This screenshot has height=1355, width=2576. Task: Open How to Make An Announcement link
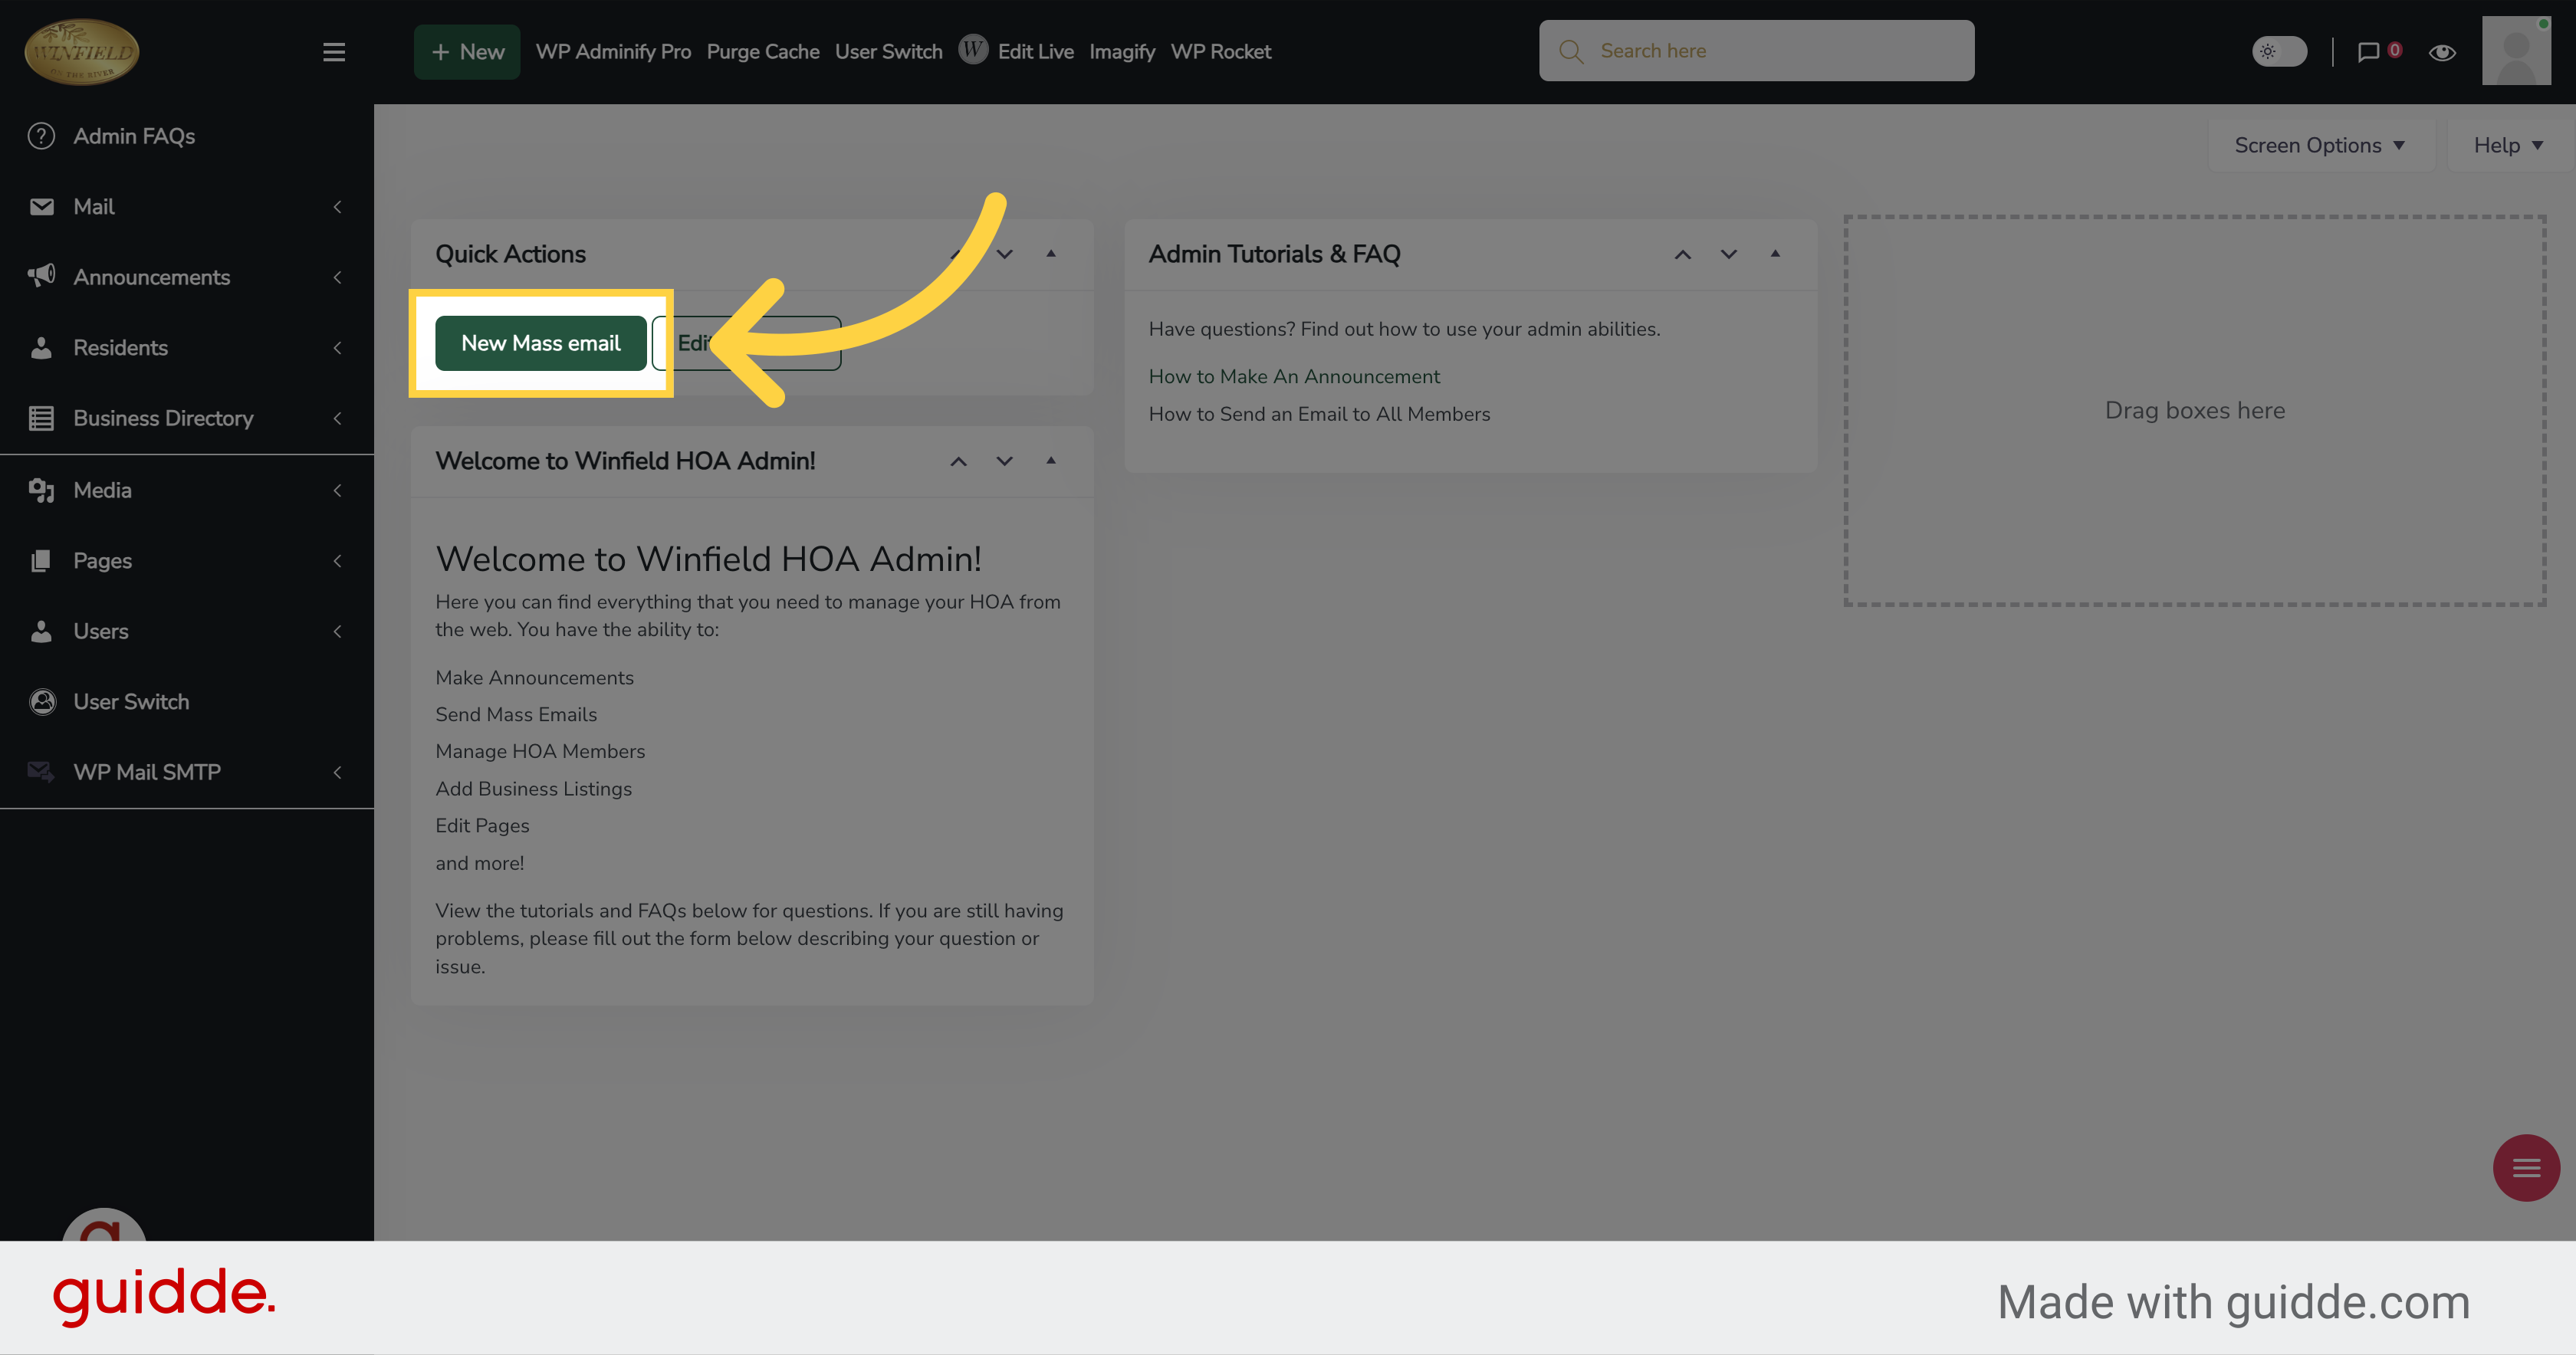click(1294, 377)
